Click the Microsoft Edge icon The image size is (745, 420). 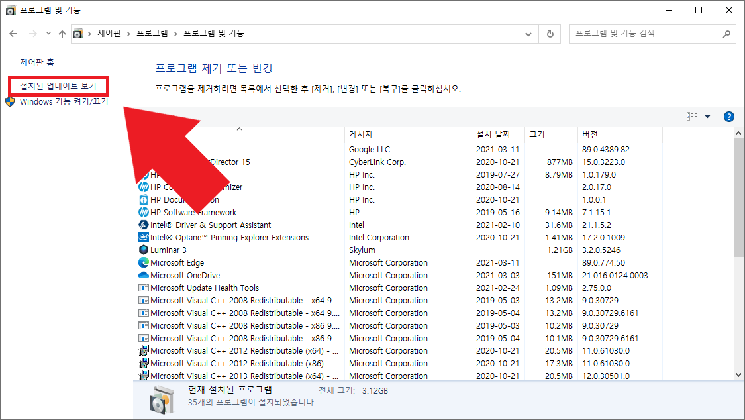pos(144,263)
